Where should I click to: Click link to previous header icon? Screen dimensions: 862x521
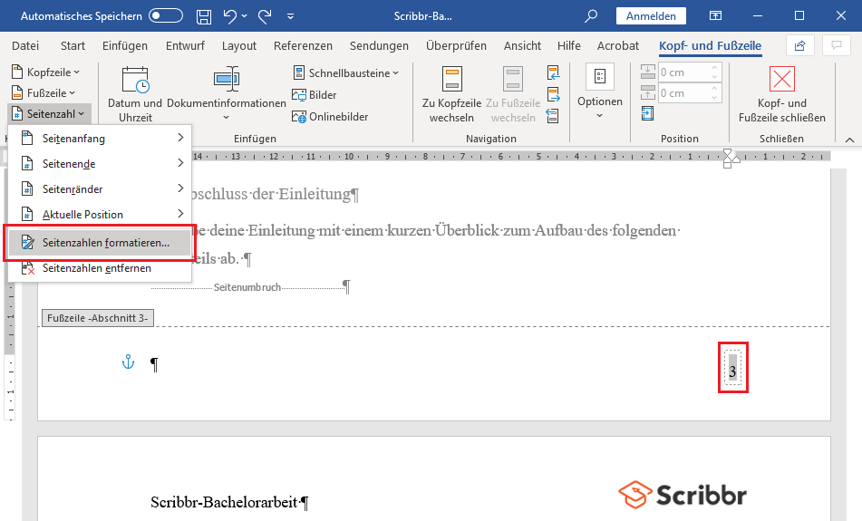pos(553,115)
